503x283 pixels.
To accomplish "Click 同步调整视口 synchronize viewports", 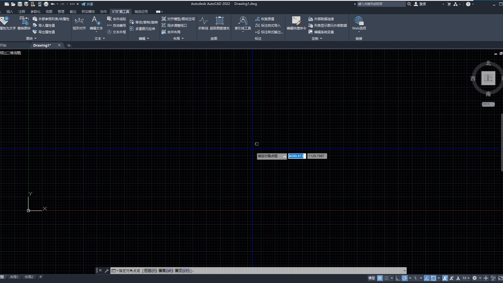I will pos(174,25).
